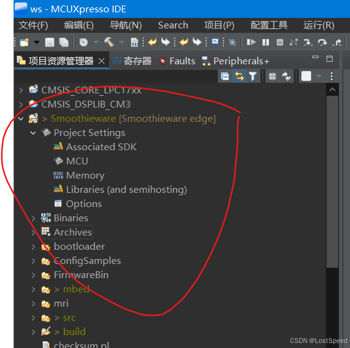
Task: Switch to the 寄存器 tab
Action: pyautogui.click(x=131, y=61)
